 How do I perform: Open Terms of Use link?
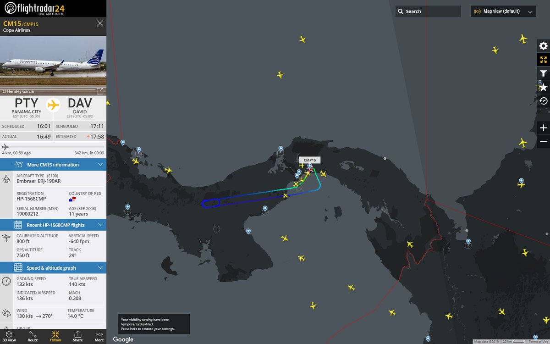[539, 342]
